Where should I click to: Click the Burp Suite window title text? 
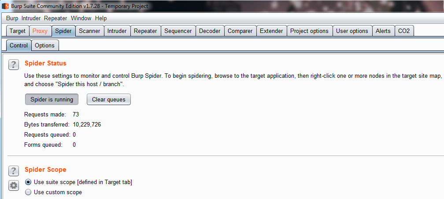80,6
